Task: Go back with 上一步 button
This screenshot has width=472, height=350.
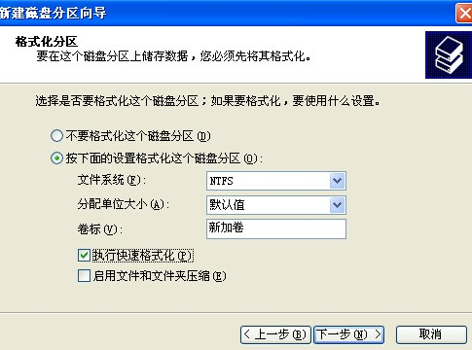Action: [x=275, y=334]
